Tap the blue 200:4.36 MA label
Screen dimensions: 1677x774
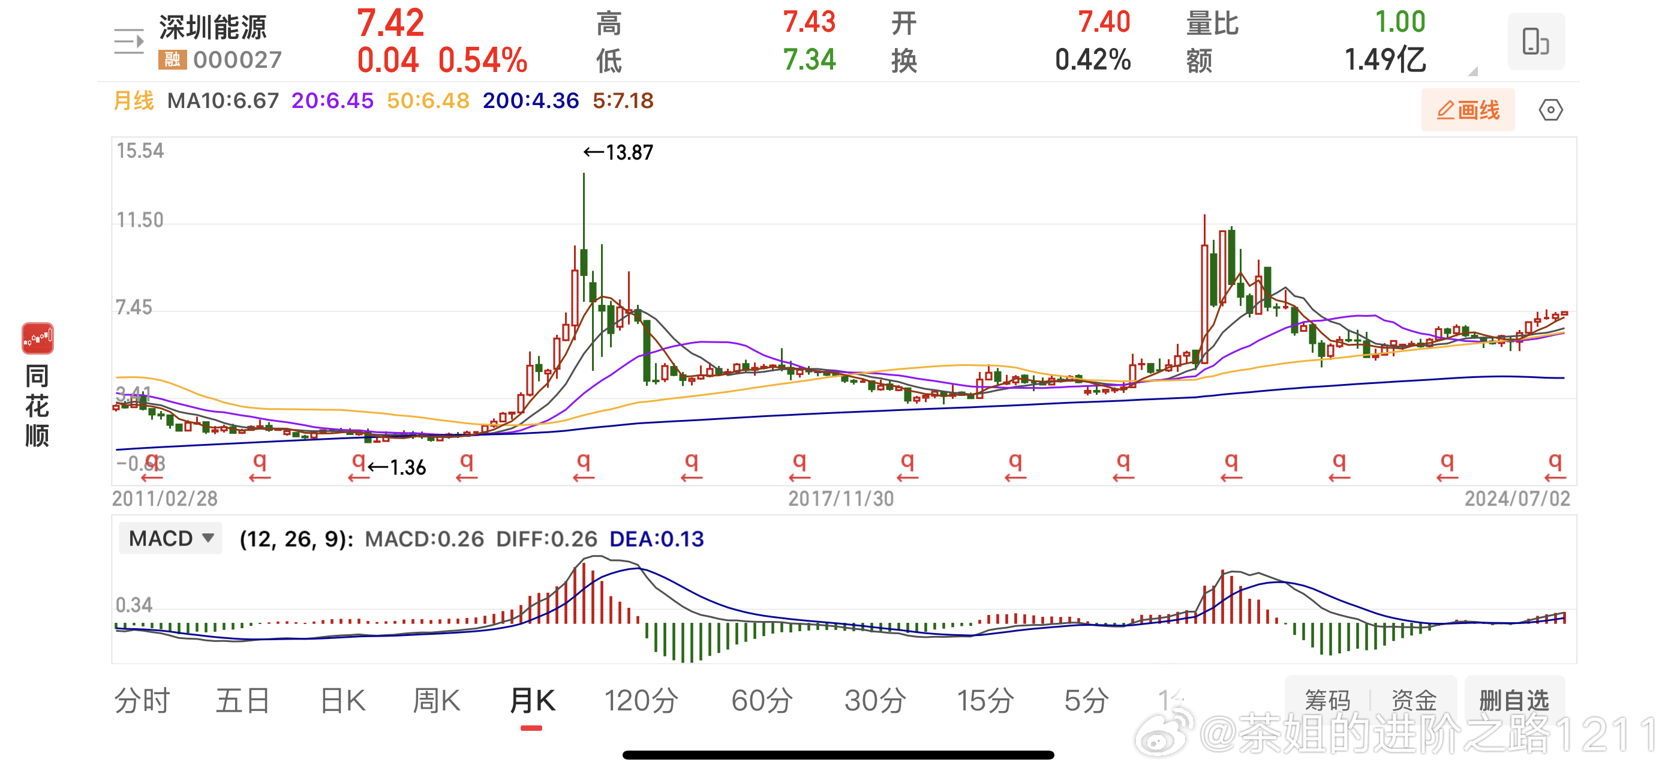531,100
